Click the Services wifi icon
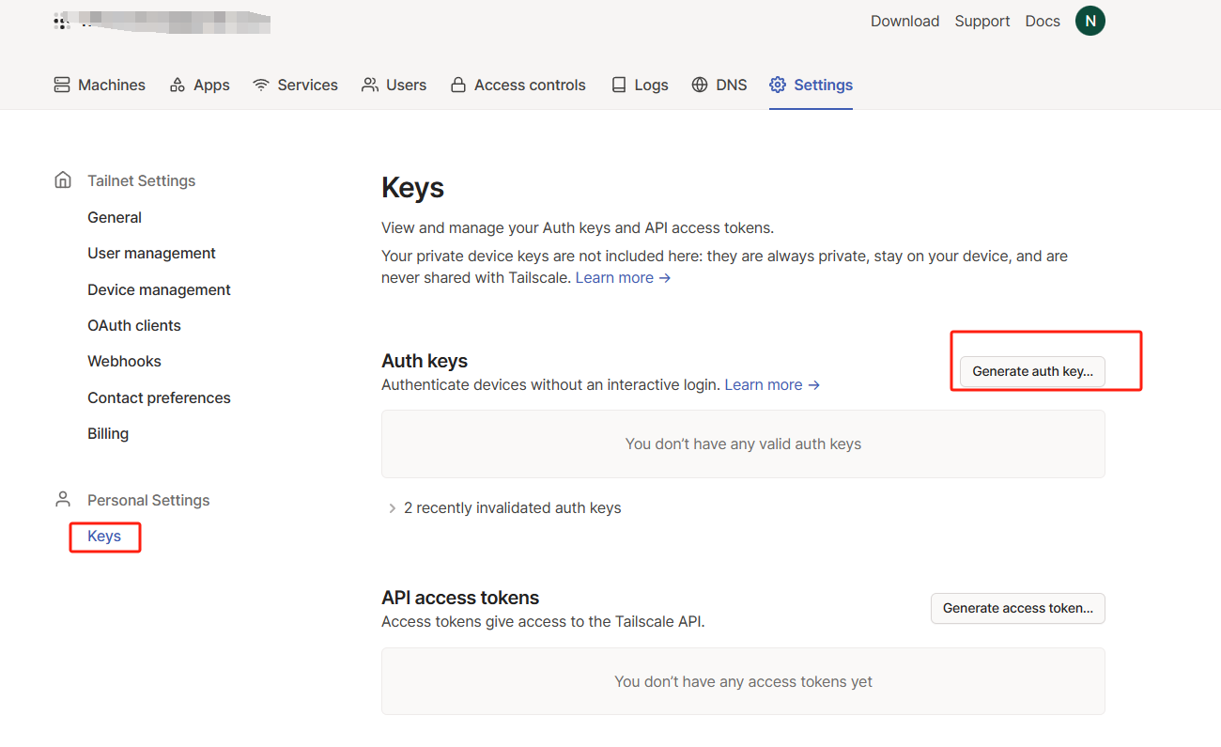 click(261, 85)
